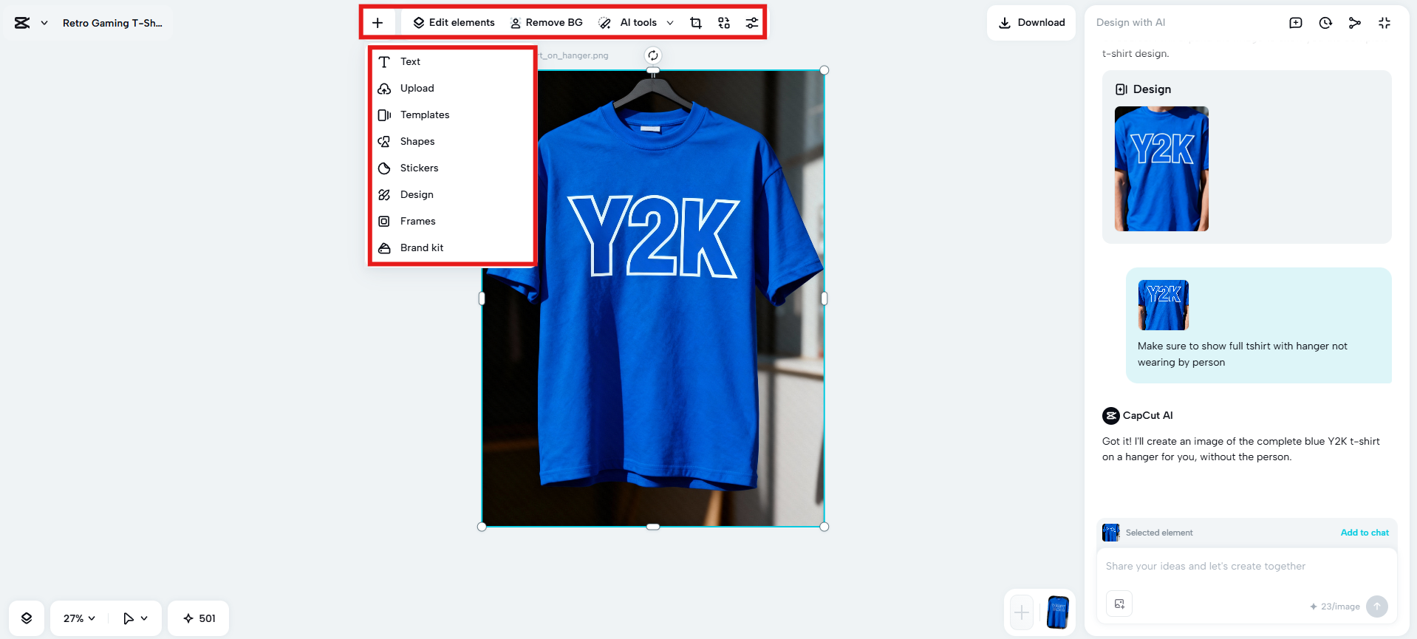The width and height of the screenshot is (1417, 639).
Task: Open Edit elements tool
Action: pyautogui.click(x=454, y=23)
